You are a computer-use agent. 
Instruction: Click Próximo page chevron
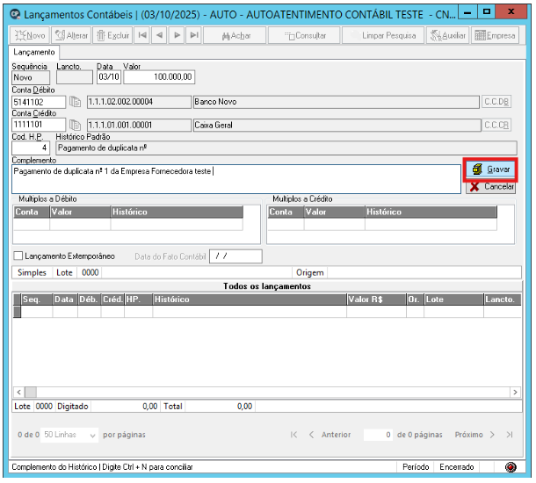[x=492, y=435]
